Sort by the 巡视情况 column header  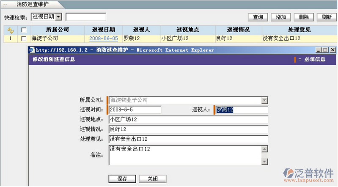pos(239,30)
